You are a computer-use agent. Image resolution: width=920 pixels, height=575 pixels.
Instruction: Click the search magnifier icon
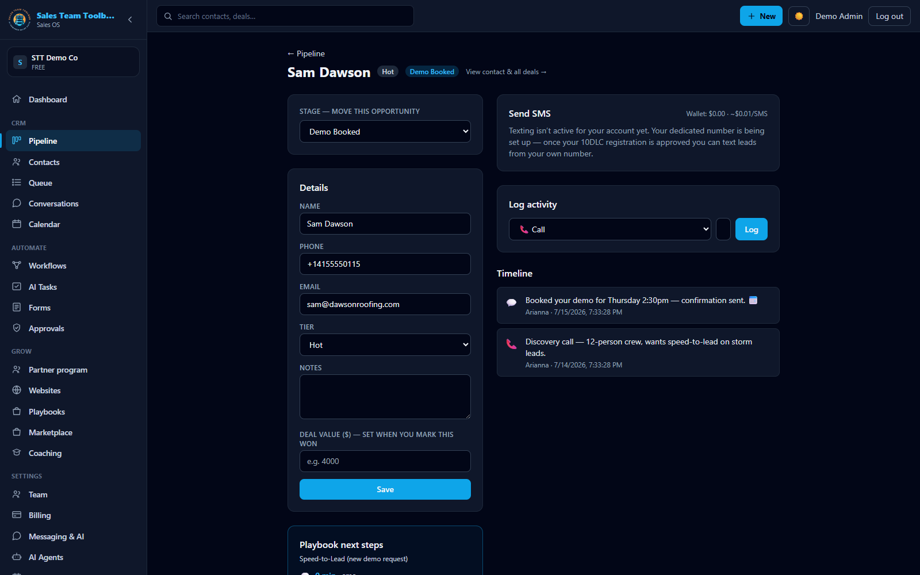pos(168,16)
